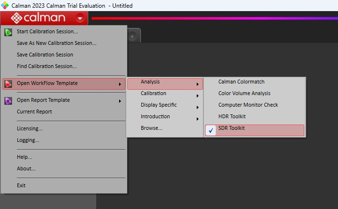The height and width of the screenshot is (209, 338).
Task: Expand the Display Specific submenu arrow
Action: pyautogui.click(x=198, y=108)
